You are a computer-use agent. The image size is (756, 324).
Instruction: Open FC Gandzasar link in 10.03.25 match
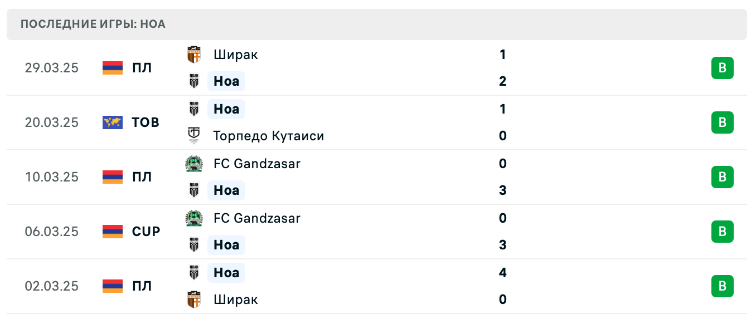coord(256,164)
